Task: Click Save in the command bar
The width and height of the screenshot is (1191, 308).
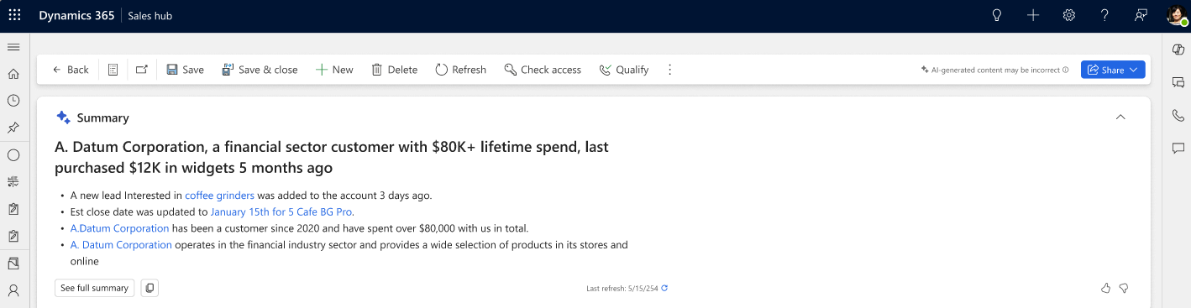Action: [186, 70]
